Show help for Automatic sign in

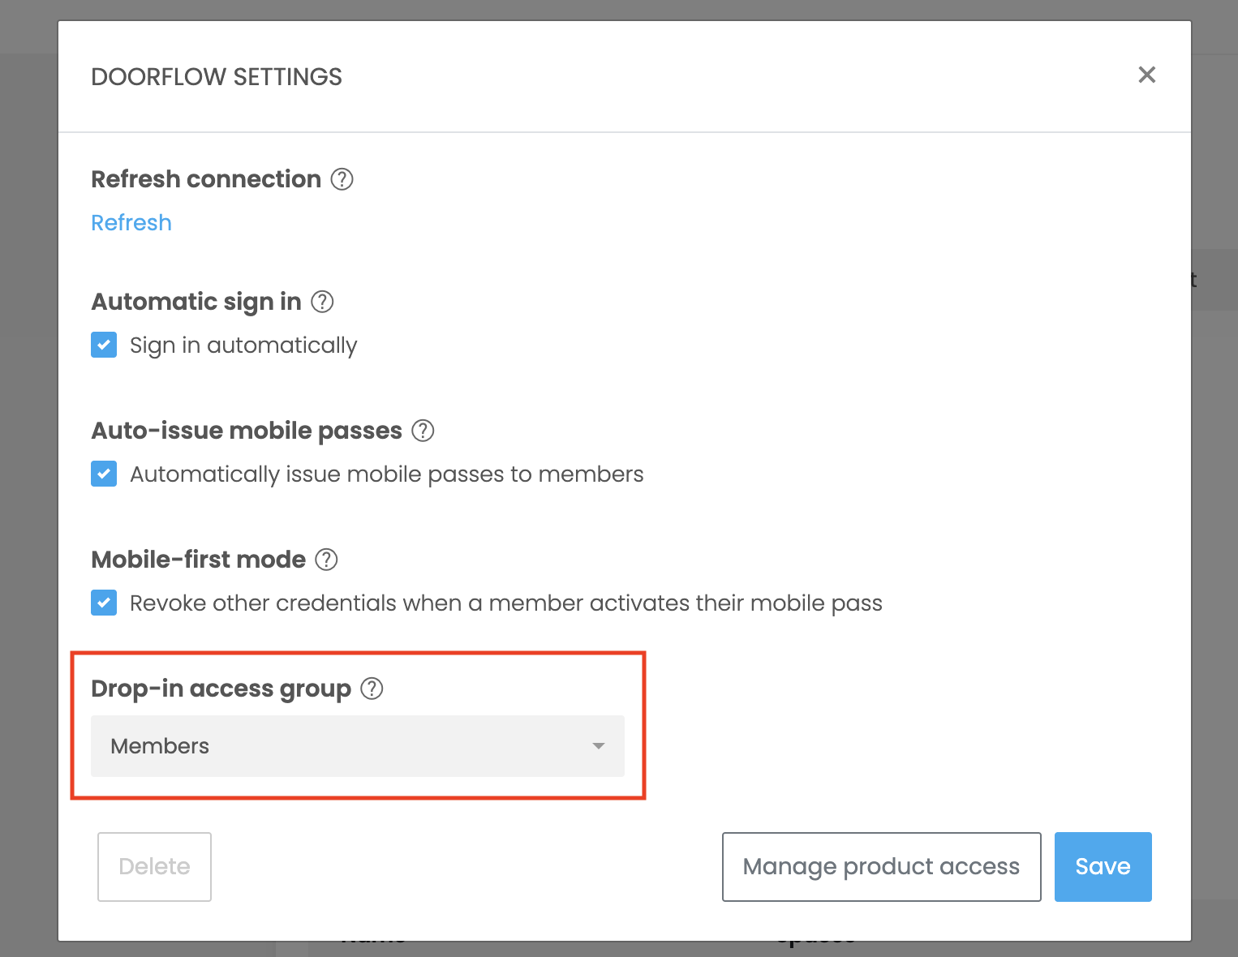point(323,302)
